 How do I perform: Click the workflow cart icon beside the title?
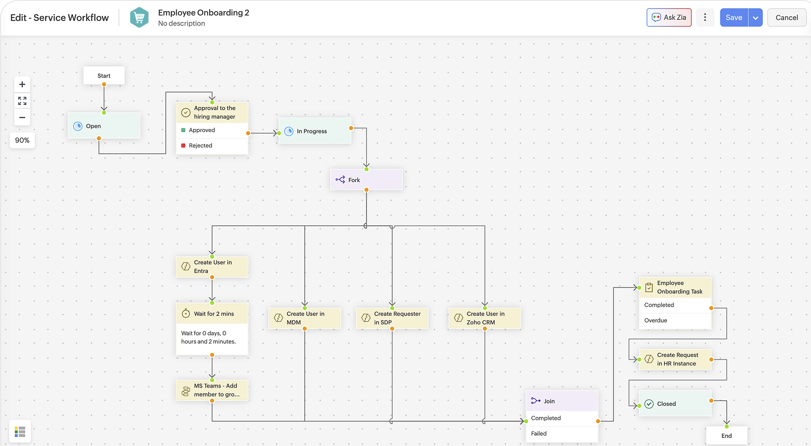pos(139,17)
